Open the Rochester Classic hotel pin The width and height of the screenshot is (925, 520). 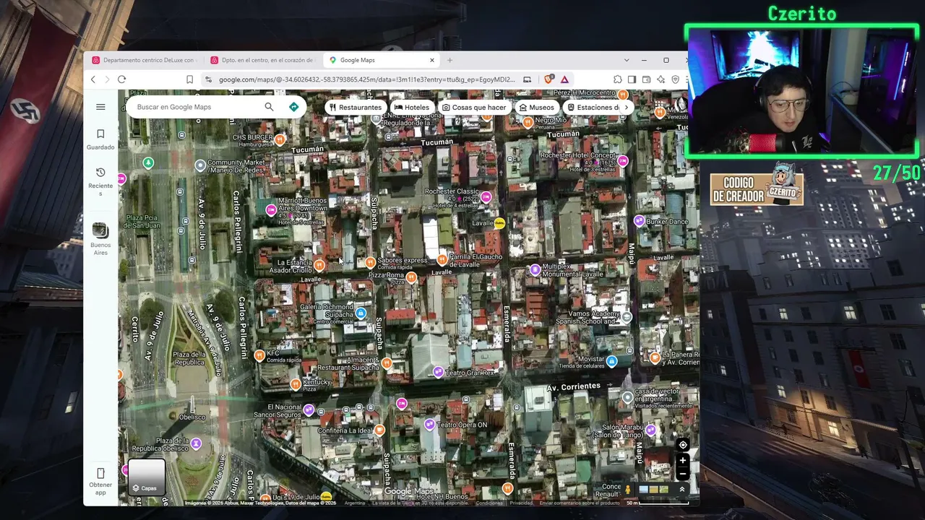(x=486, y=197)
